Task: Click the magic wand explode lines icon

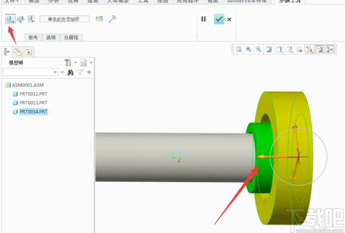Action: pos(113,19)
